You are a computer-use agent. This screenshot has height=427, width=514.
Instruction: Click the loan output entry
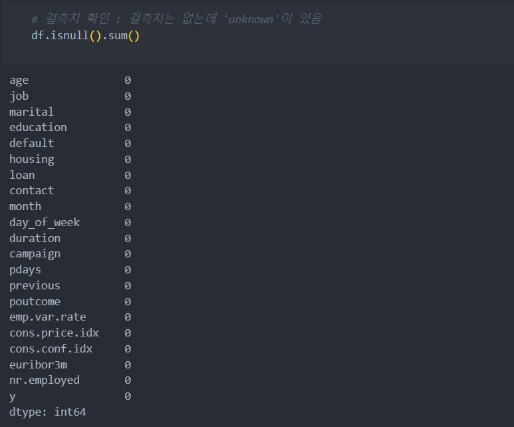coord(70,175)
